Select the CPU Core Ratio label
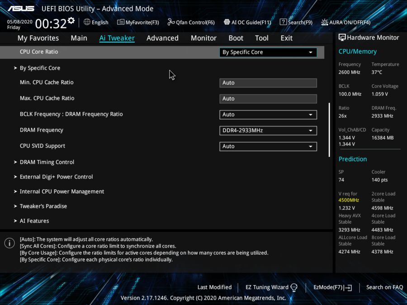Screen dimensions: 407x305 point(39,52)
